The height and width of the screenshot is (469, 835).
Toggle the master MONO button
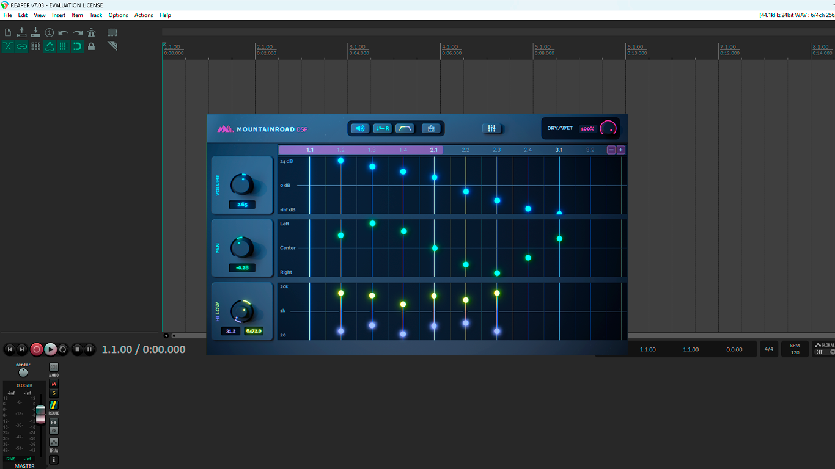point(54,367)
